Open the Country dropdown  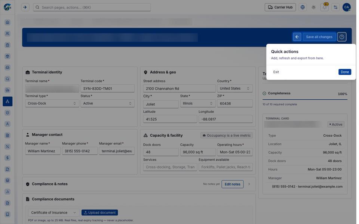(x=235, y=88)
